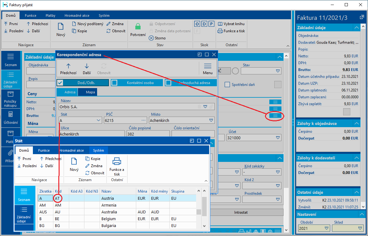The width and height of the screenshot is (368, 236).
Task: Go to První record in main ribbon
Action: pos(11,24)
